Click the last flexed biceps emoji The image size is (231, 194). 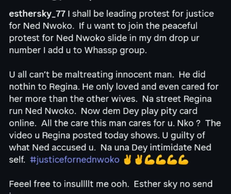click(x=183, y=160)
